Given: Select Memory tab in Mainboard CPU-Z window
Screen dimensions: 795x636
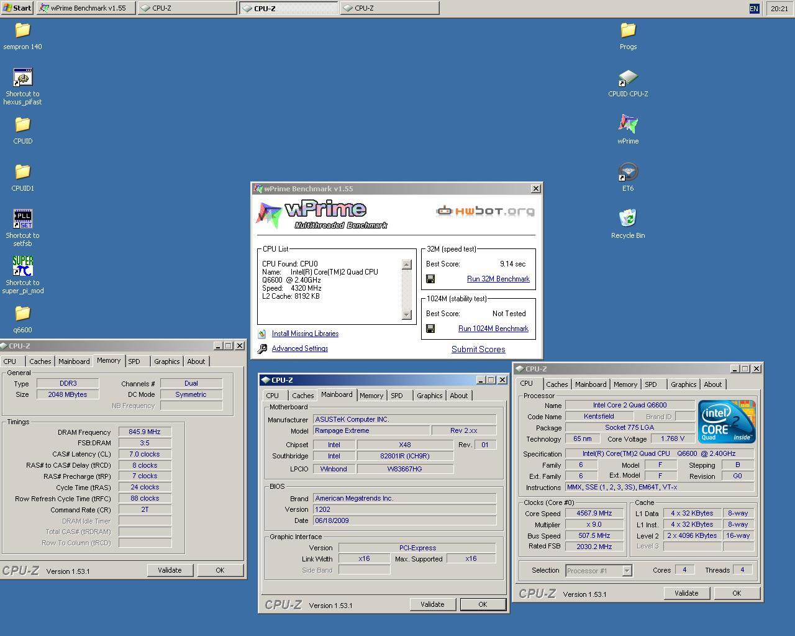Looking at the screenshot, I should (371, 396).
